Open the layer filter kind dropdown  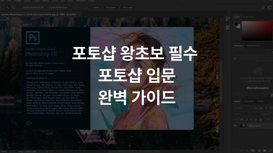[x=243, y=108]
